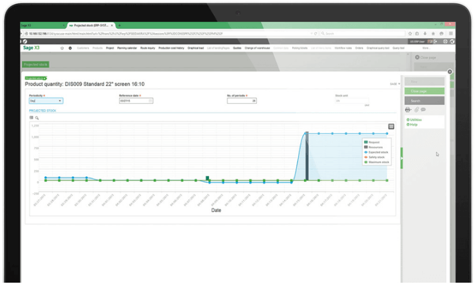The width and height of the screenshot is (475, 286).
Task: Close the dialog with the round X
Action: click(450, 72)
